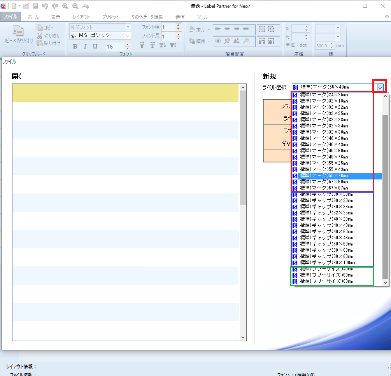This screenshot has width=391, height=376.
Task: Click the label dropdown list scrollbar thumb
Action: click(385, 196)
